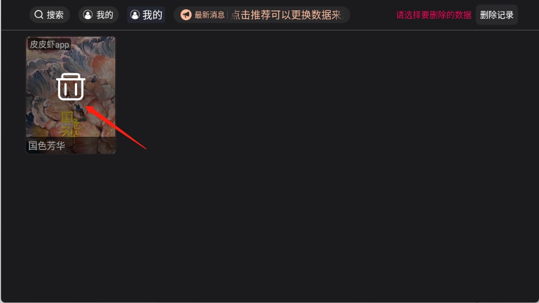The width and height of the screenshot is (539, 303).
Task: Click the red 请选择要删除的数据 hint text
Action: [433, 15]
